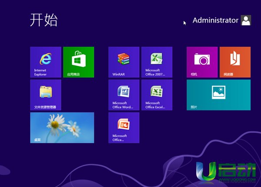Screen dimensions: 261x187
Task: Open the Internet Explorer tile
Action: (46, 62)
